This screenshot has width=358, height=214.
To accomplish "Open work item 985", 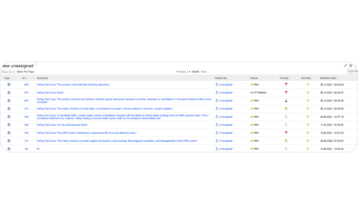I will point(26,84).
